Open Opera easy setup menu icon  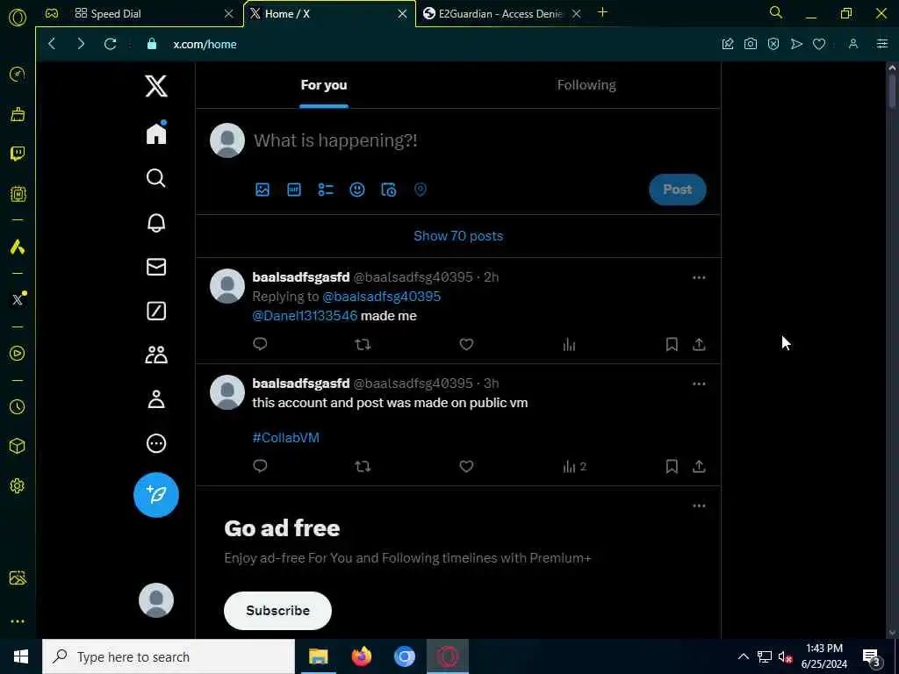point(881,44)
